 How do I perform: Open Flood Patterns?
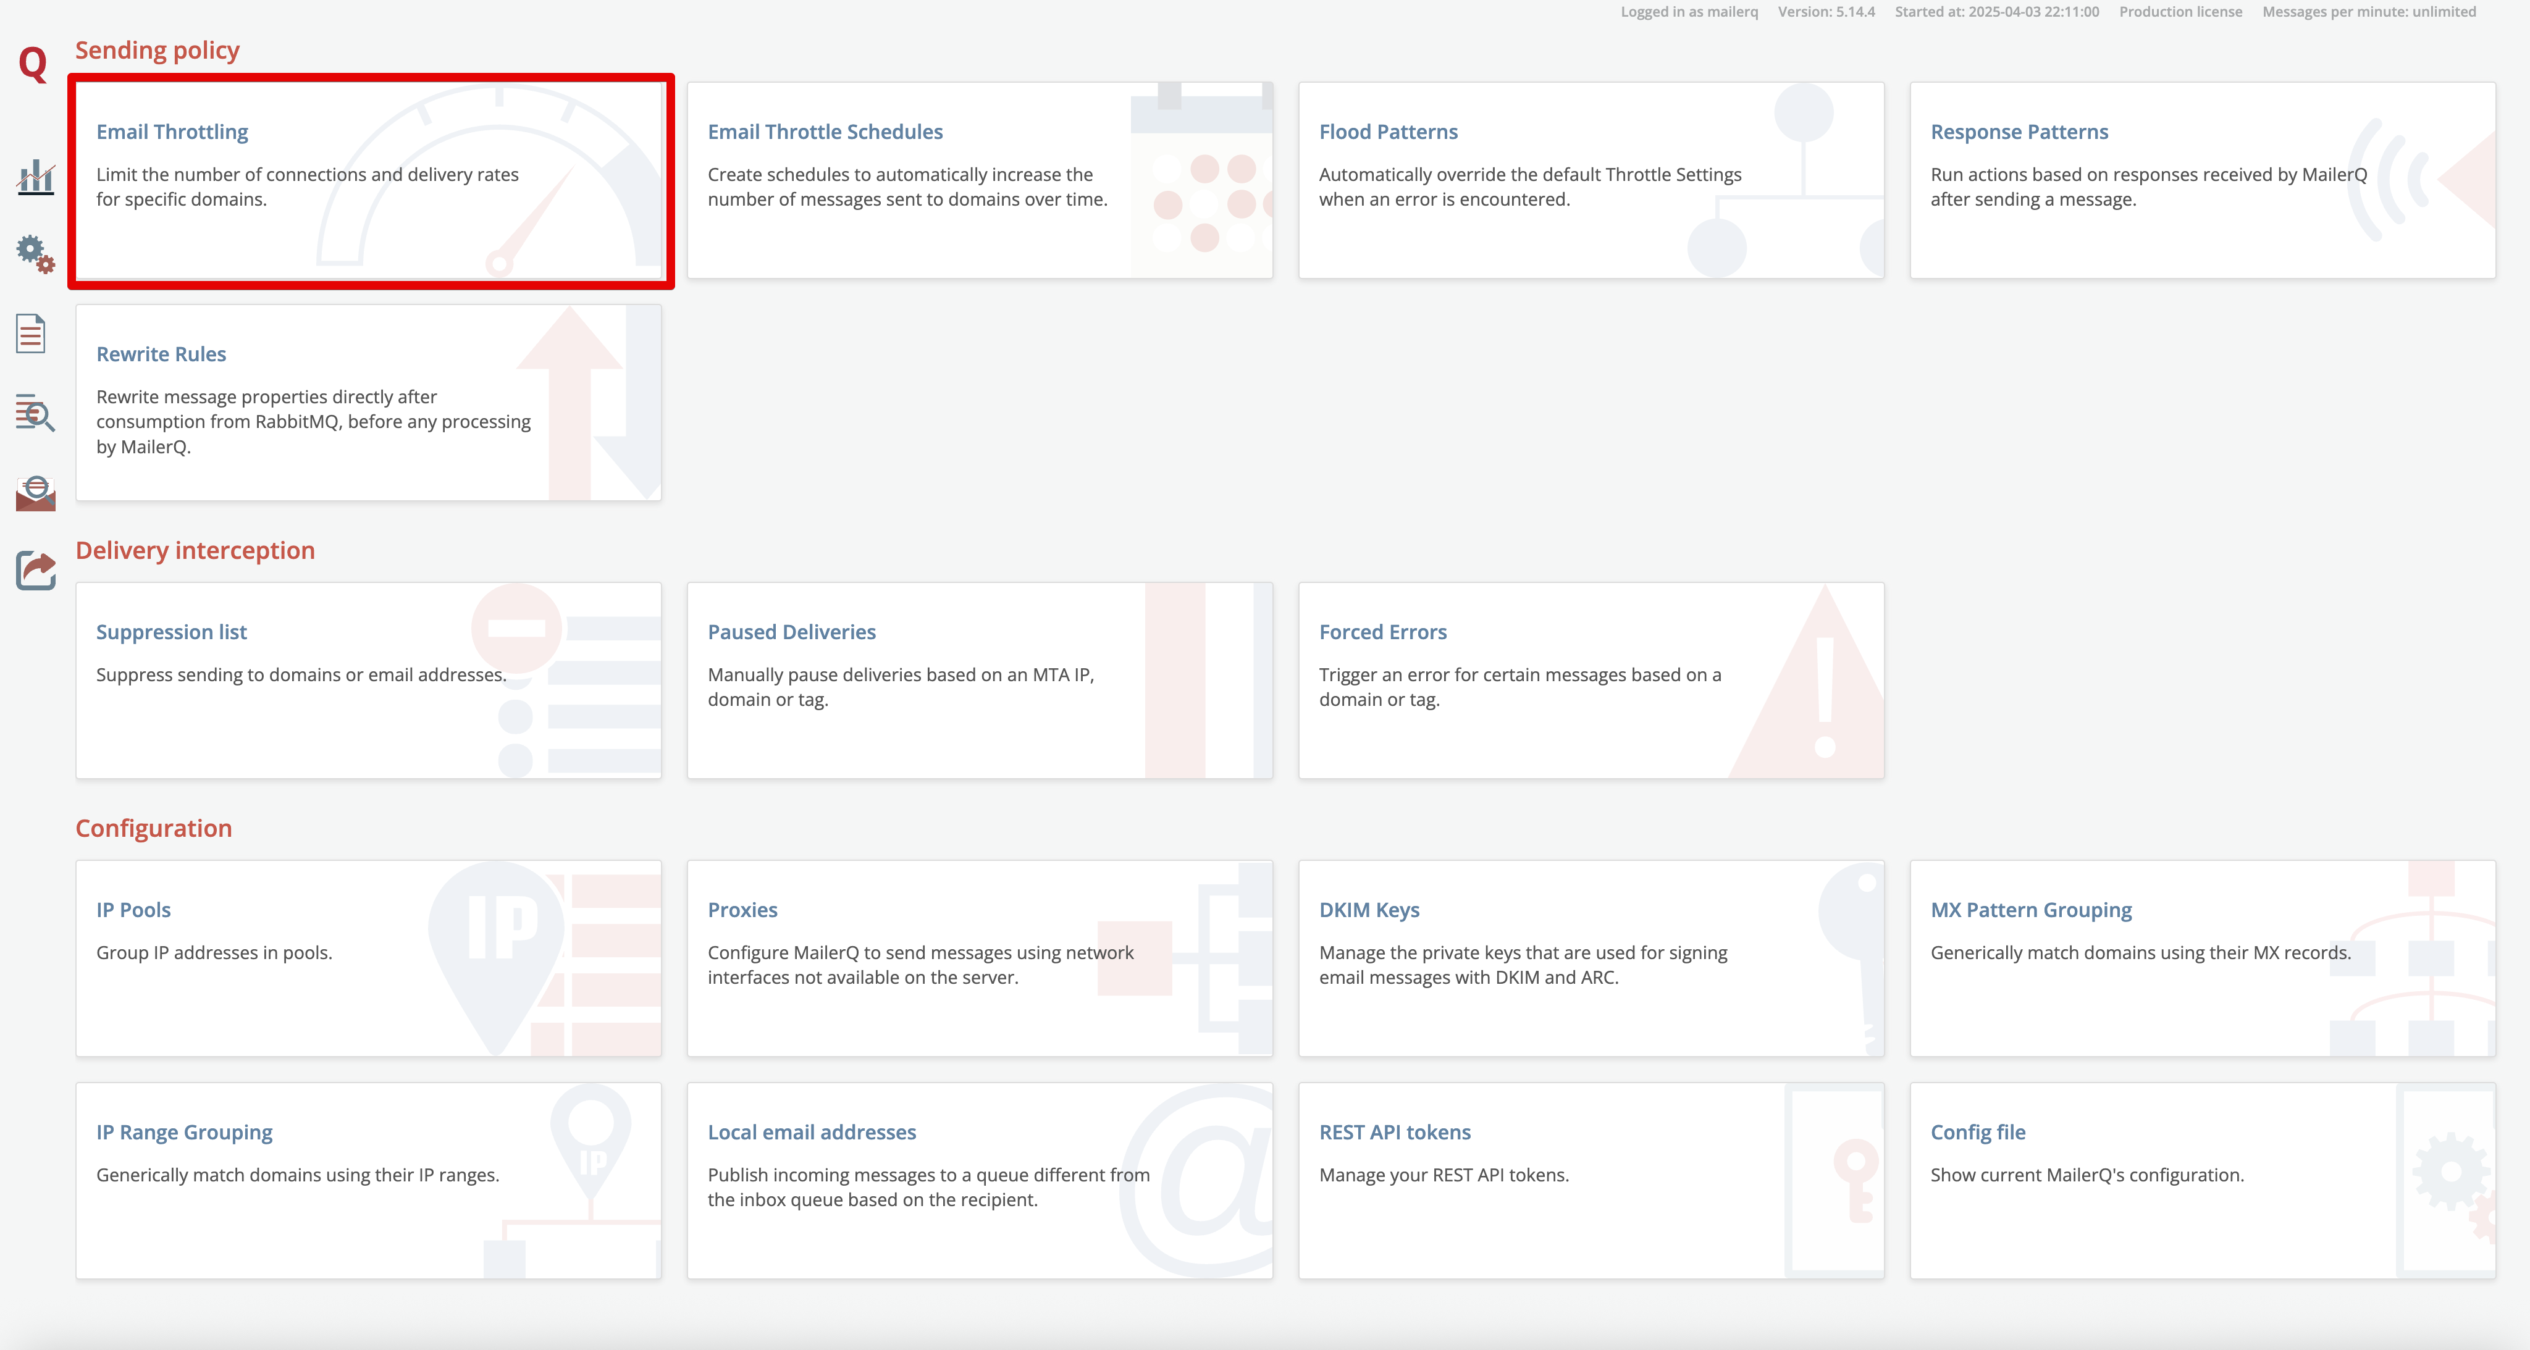pyautogui.click(x=1591, y=181)
